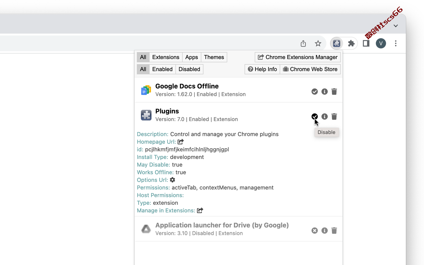Image resolution: width=424 pixels, height=265 pixels.
Task: Filter by Enabled status
Action: pyautogui.click(x=162, y=69)
